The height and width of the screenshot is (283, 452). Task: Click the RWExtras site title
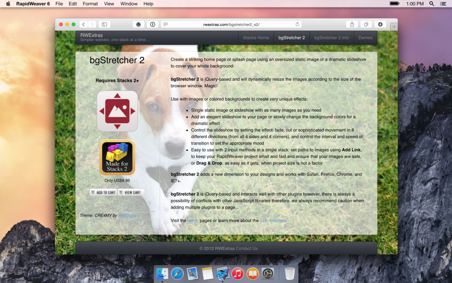pos(91,35)
